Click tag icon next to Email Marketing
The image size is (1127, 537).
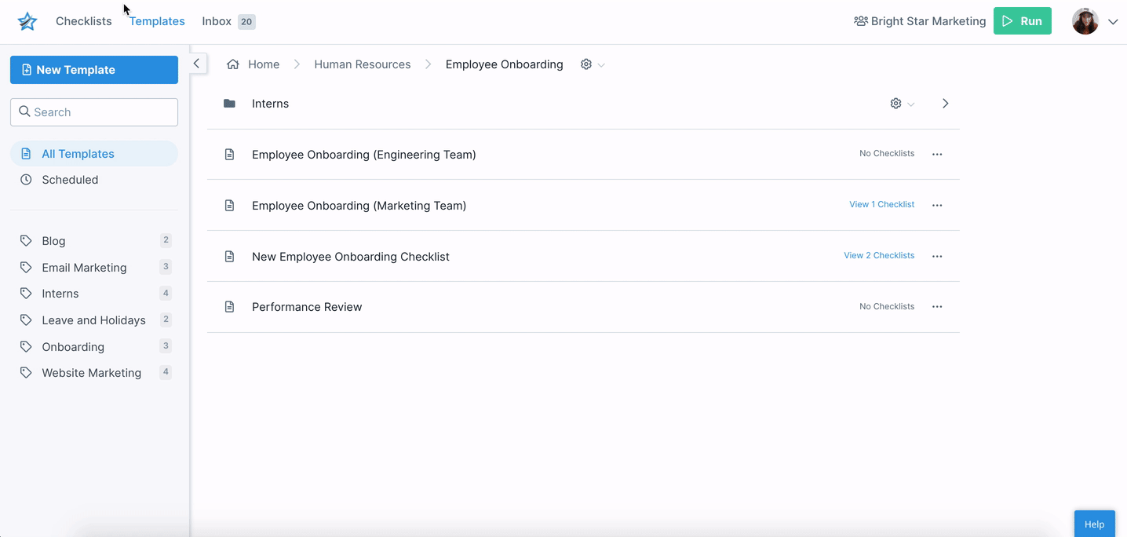pyautogui.click(x=26, y=268)
